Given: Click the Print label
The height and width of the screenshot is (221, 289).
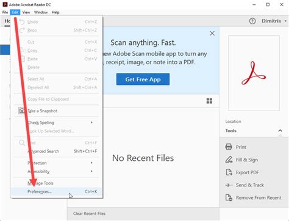Looking at the screenshot, I should coord(241,147).
